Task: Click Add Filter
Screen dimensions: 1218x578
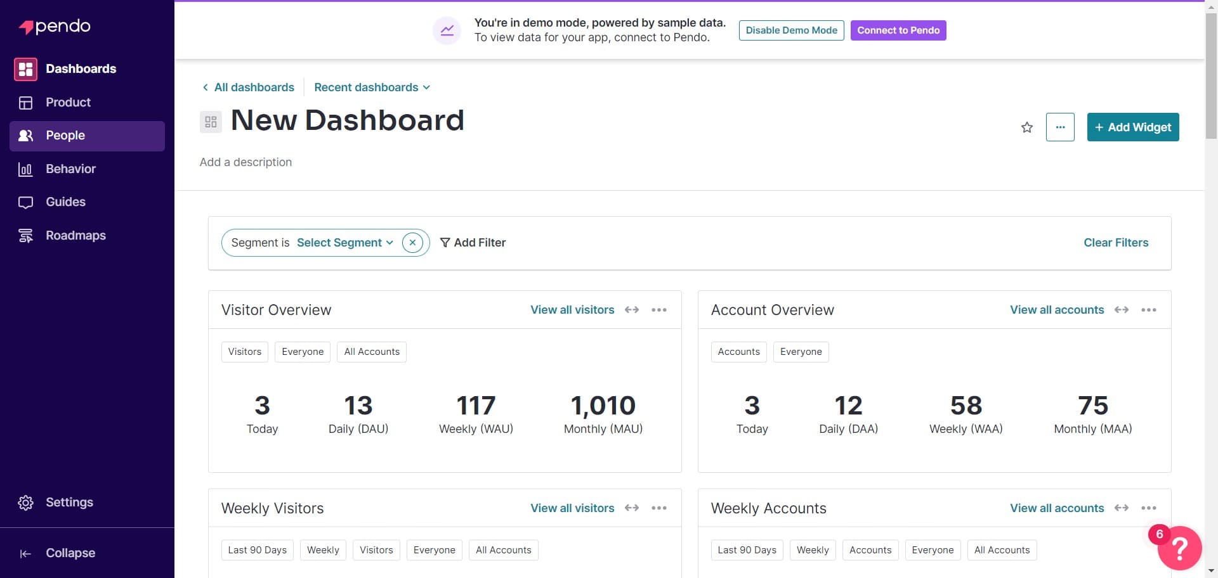Action: pos(473,243)
